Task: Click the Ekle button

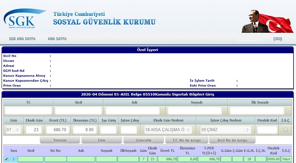Action: pos(102,140)
